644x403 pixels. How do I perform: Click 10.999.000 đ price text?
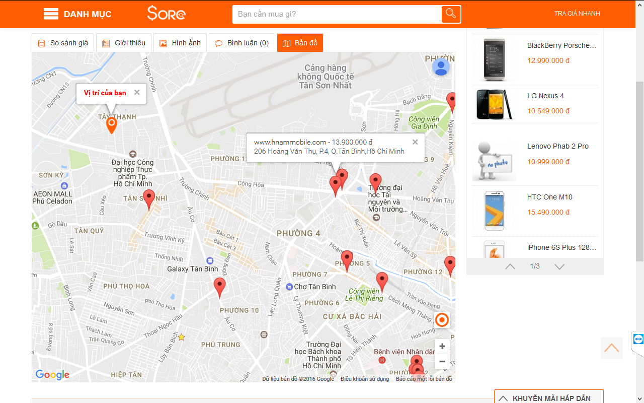click(x=548, y=162)
